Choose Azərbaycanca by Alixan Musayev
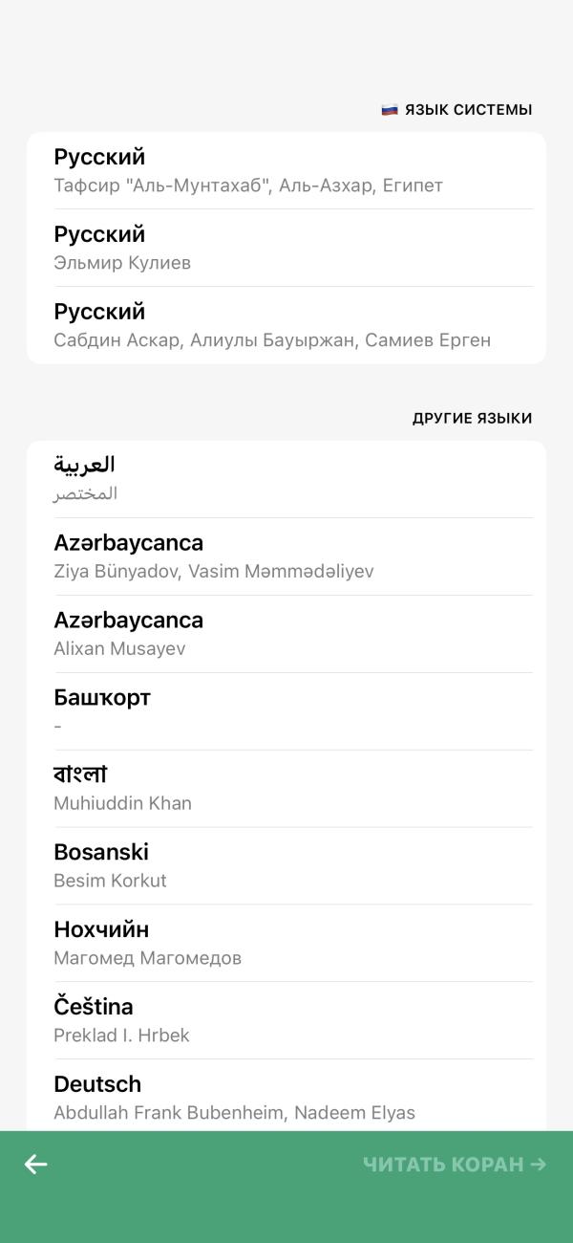The image size is (573, 1243). (286, 634)
